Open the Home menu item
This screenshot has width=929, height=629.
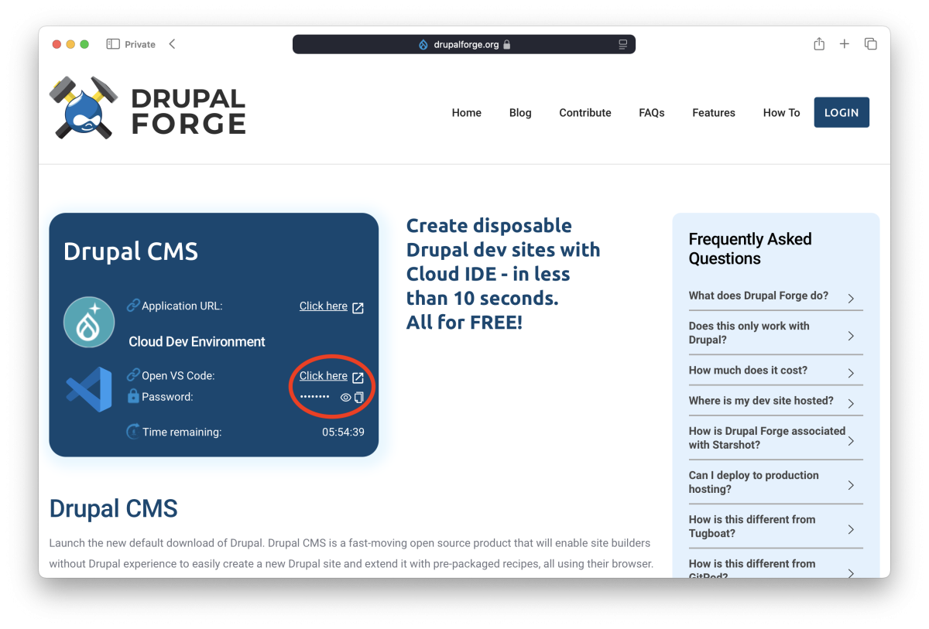(x=467, y=113)
